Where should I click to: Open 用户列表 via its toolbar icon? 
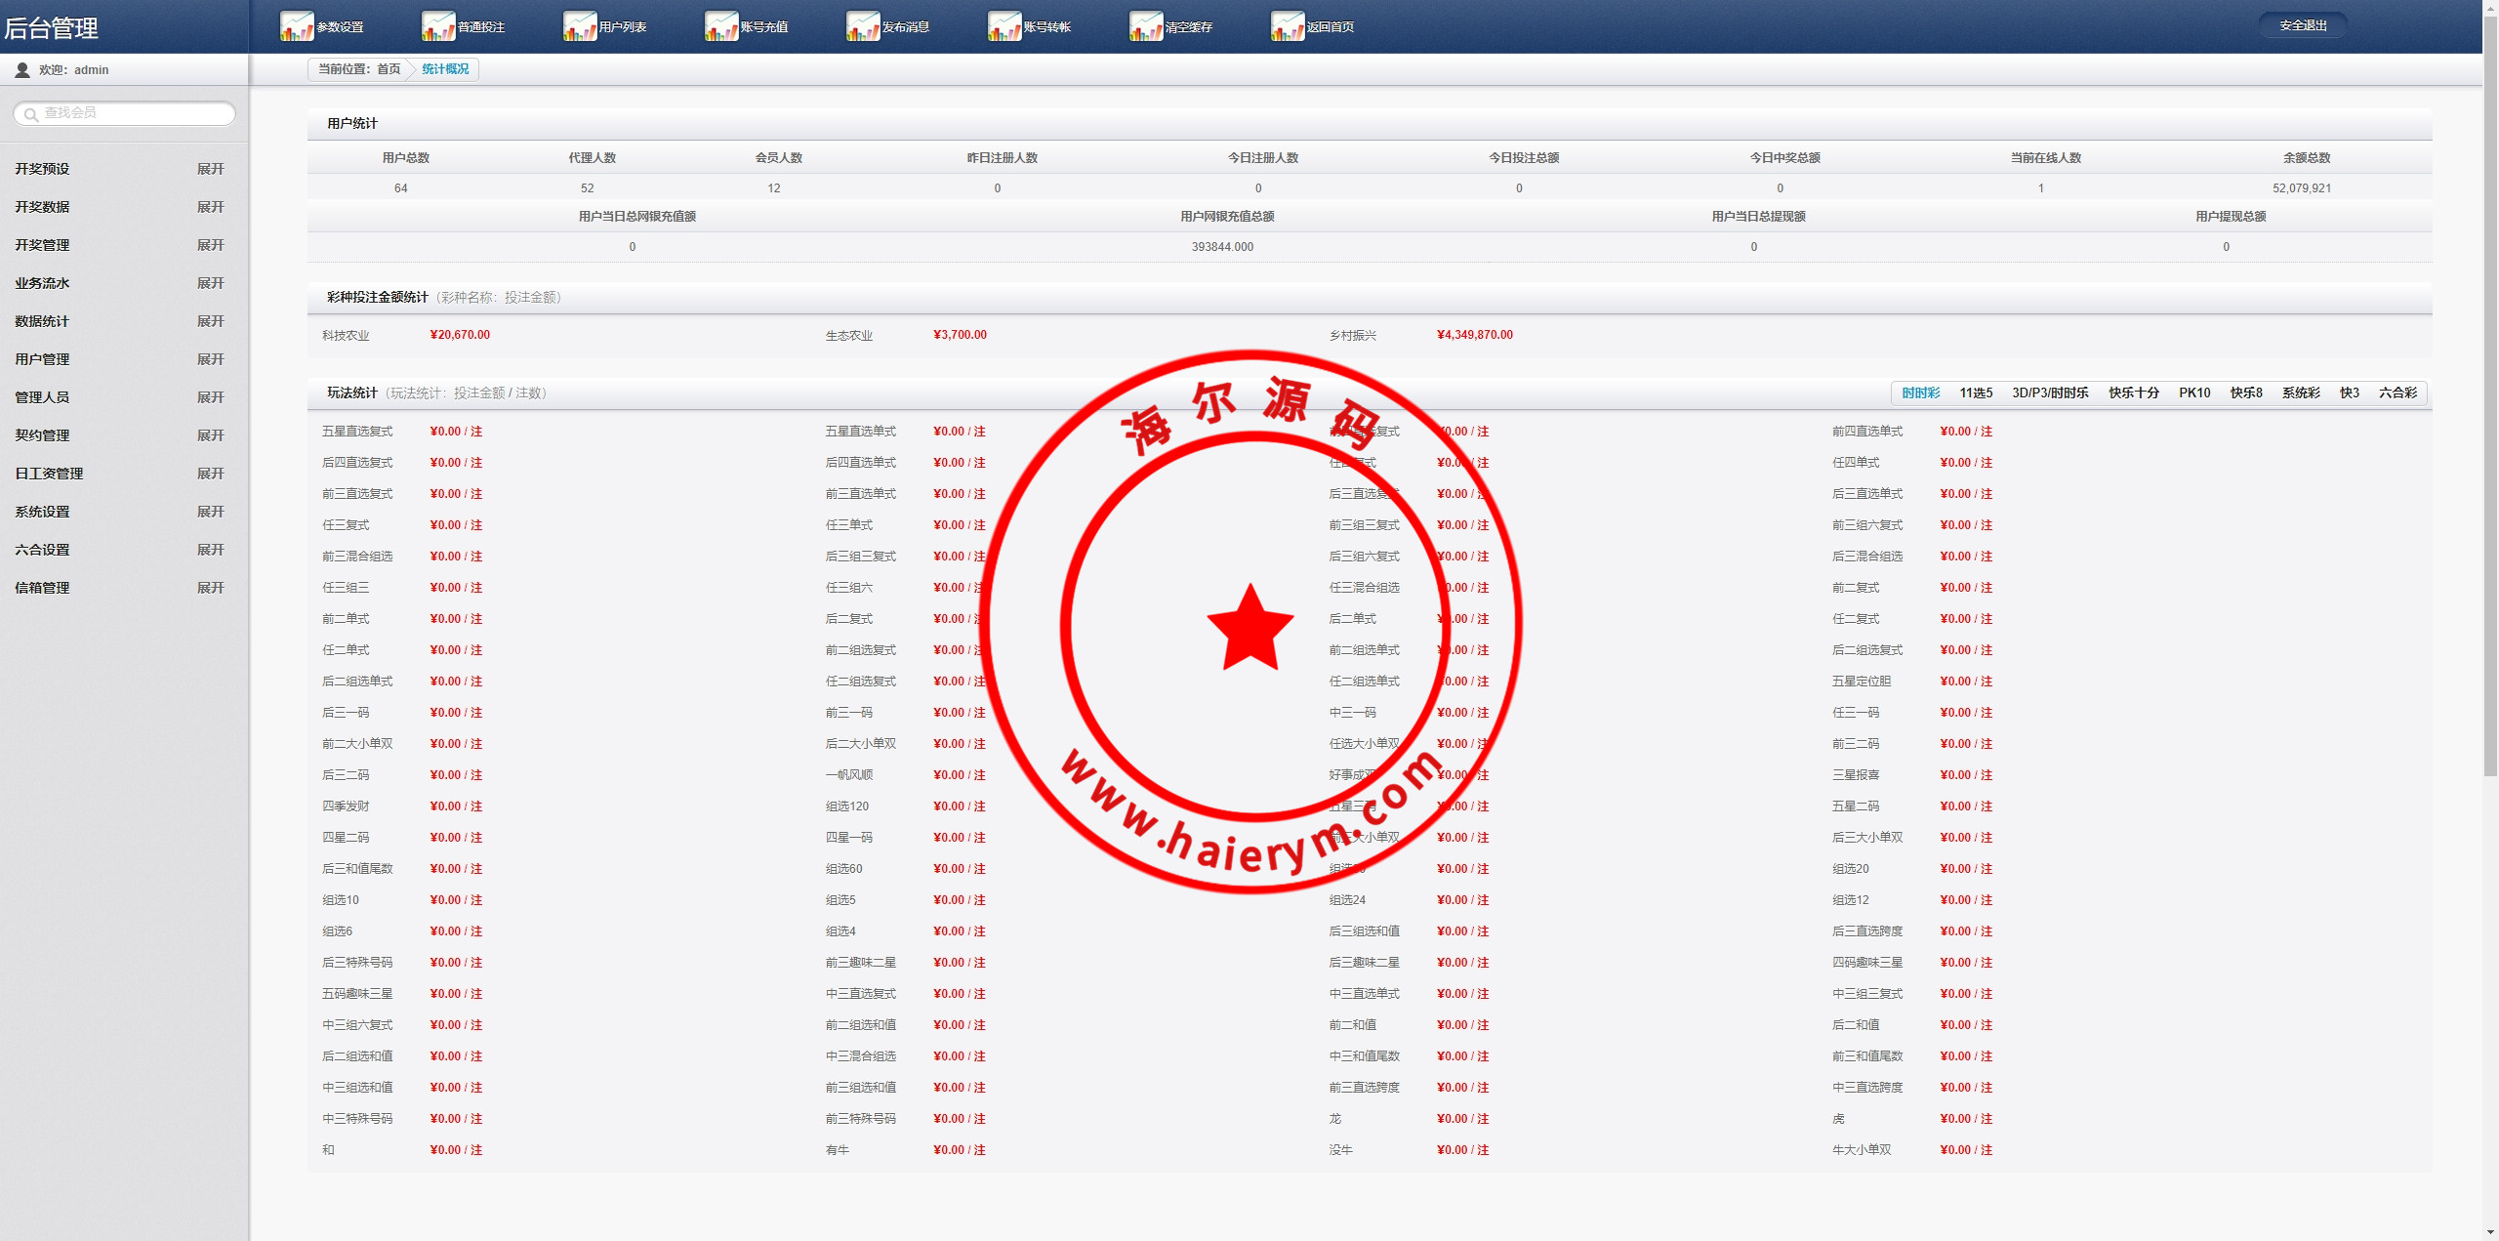pyautogui.click(x=579, y=26)
